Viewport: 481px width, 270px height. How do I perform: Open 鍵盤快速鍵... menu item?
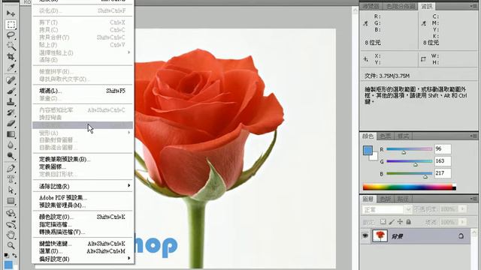pos(83,244)
